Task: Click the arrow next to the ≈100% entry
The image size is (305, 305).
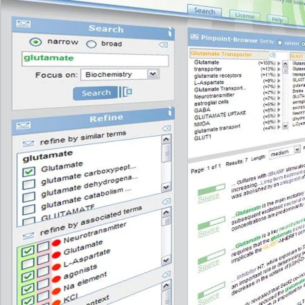Action: [279, 63]
